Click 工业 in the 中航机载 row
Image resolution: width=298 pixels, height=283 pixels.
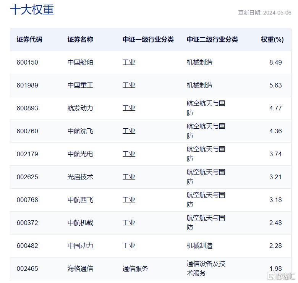click(x=129, y=223)
